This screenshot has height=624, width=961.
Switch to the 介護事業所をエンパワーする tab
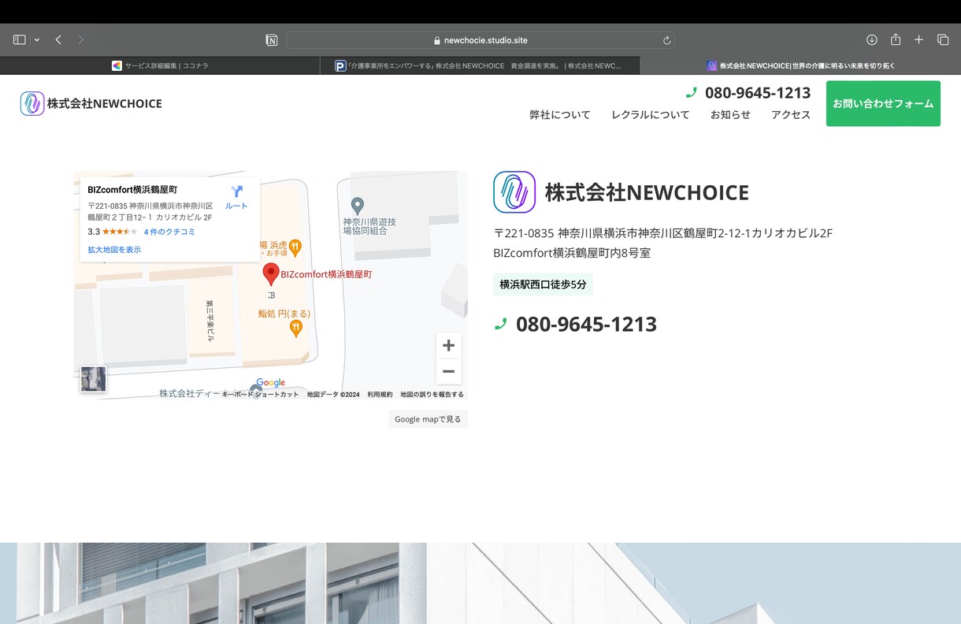pos(480,66)
